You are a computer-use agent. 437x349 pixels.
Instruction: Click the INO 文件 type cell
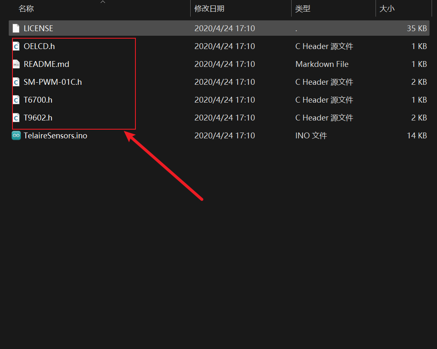point(311,135)
